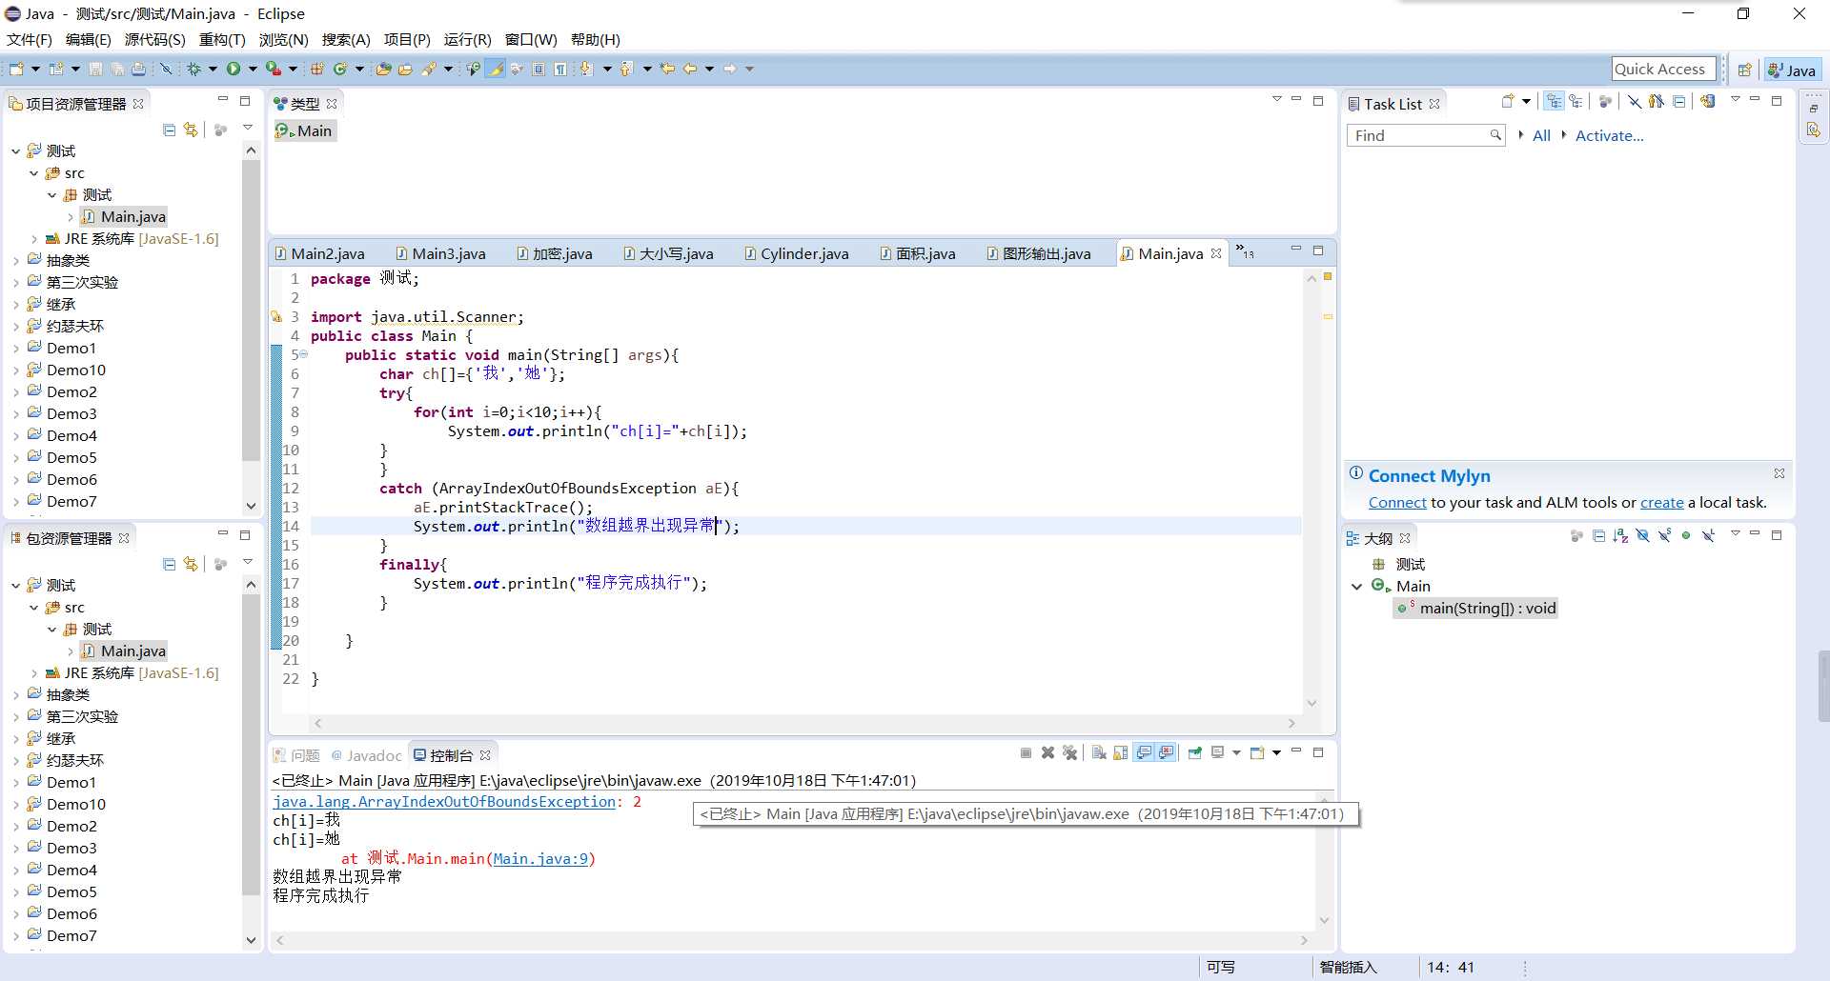Viewport: 1830px width, 981px height.
Task: Expand Demo10 in the project explorer tree
Action: [x=15, y=370]
